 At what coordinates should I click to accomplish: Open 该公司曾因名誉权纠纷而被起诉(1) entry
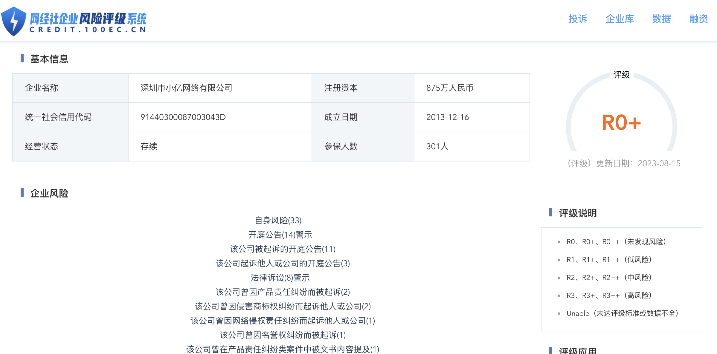tap(283, 335)
